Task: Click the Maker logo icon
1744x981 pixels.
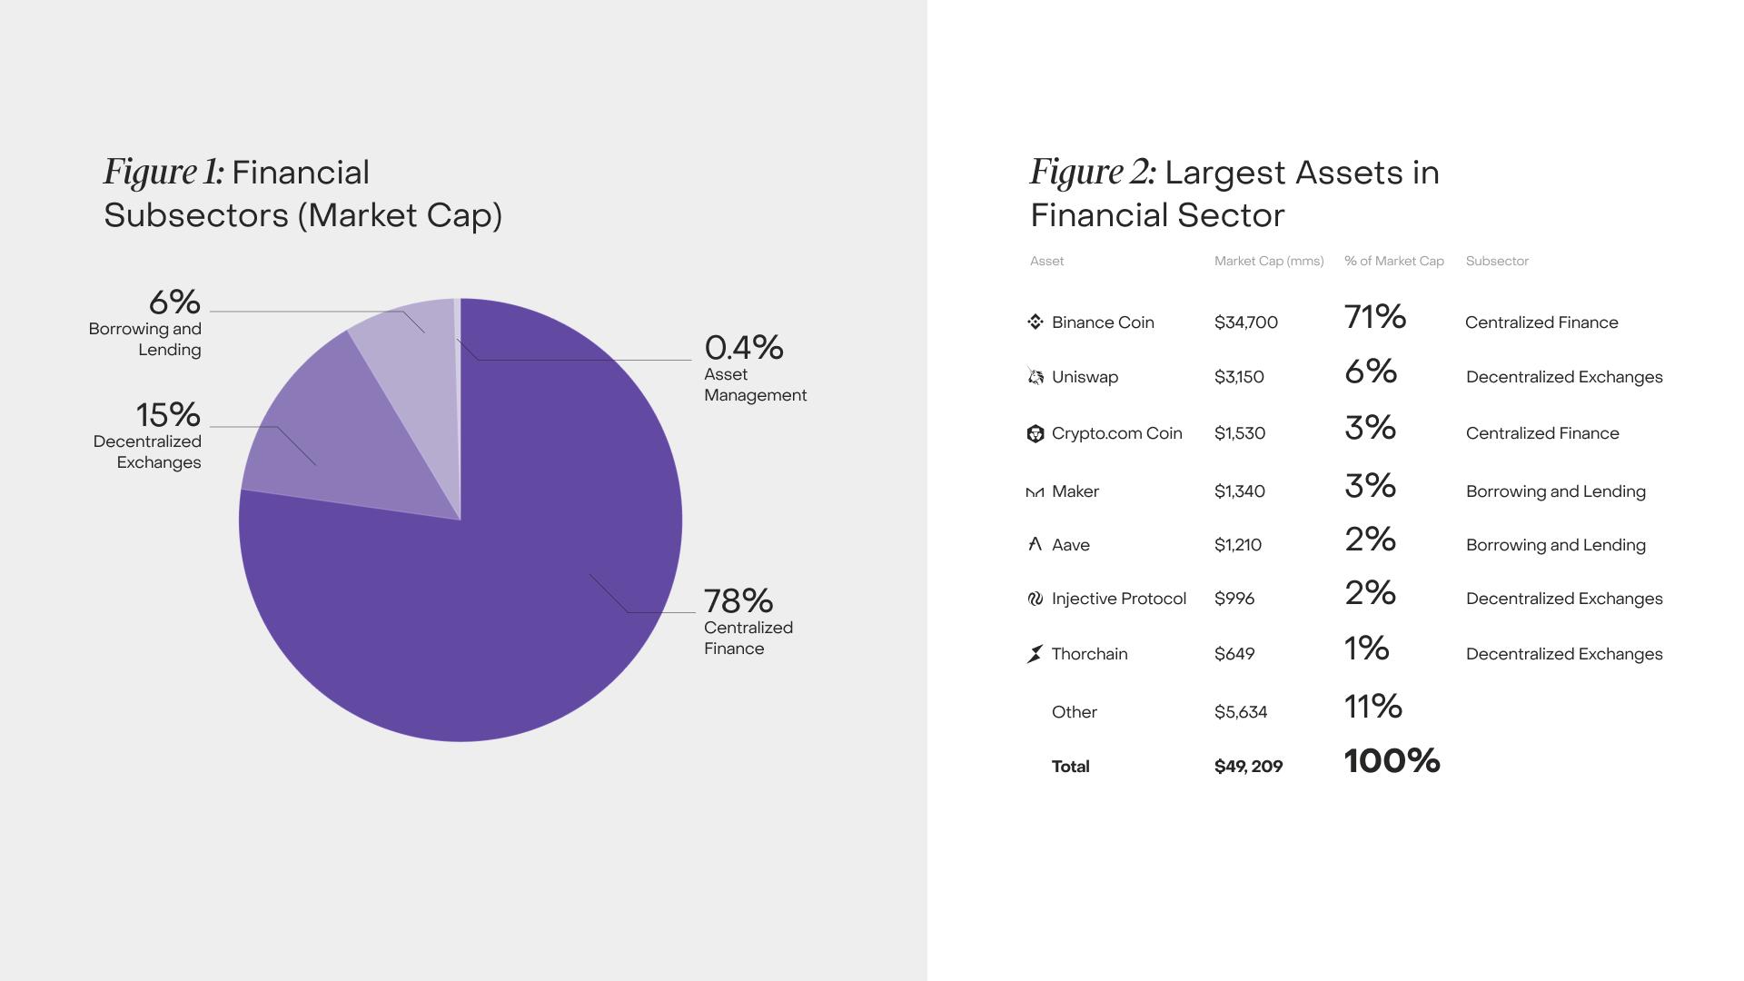Action: 1035,492
